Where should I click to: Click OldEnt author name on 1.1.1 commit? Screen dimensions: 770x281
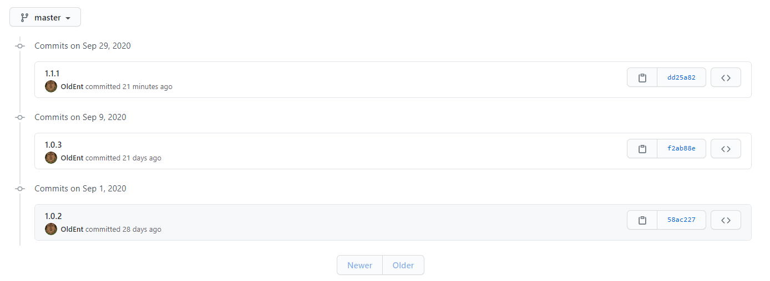pyautogui.click(x=72, y=87)
